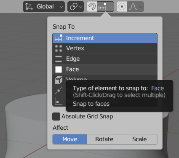Screen dimensions: 179x158
Task: Select Increment in Snap To list
Action: [x=105, y=38]
